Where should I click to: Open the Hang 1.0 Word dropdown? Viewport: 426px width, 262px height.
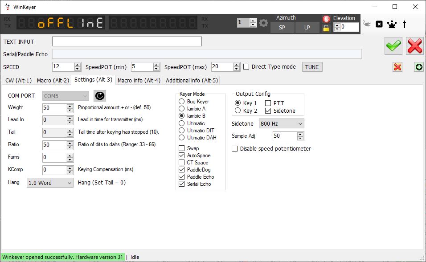(50, 183)
